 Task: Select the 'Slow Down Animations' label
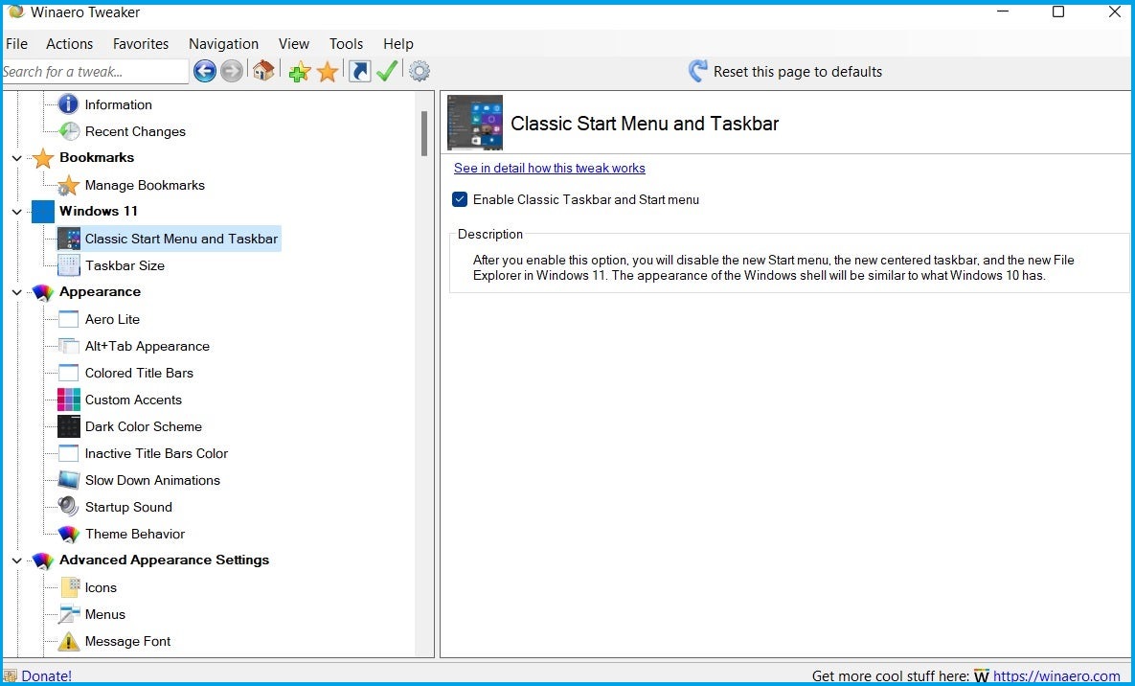tap(152, 480)
